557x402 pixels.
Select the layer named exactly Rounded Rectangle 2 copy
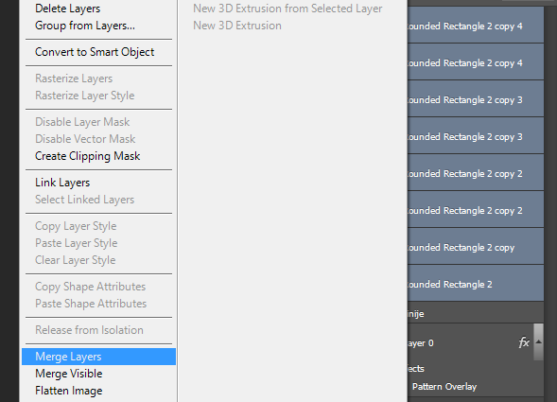tap(476, 248)
